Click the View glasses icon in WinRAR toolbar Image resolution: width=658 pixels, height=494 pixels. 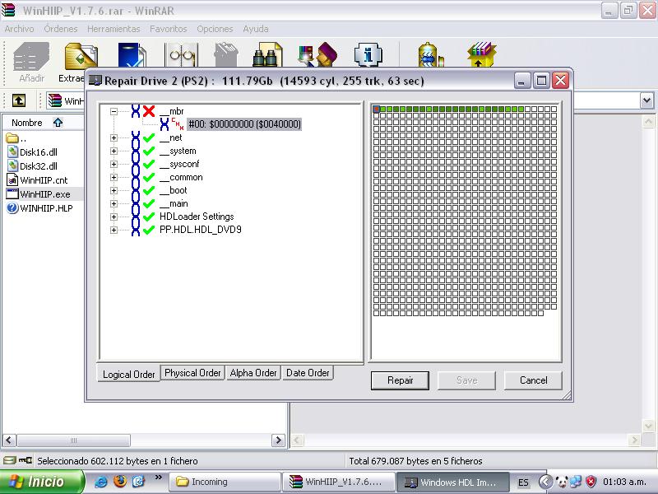click(x=182, y=54)
